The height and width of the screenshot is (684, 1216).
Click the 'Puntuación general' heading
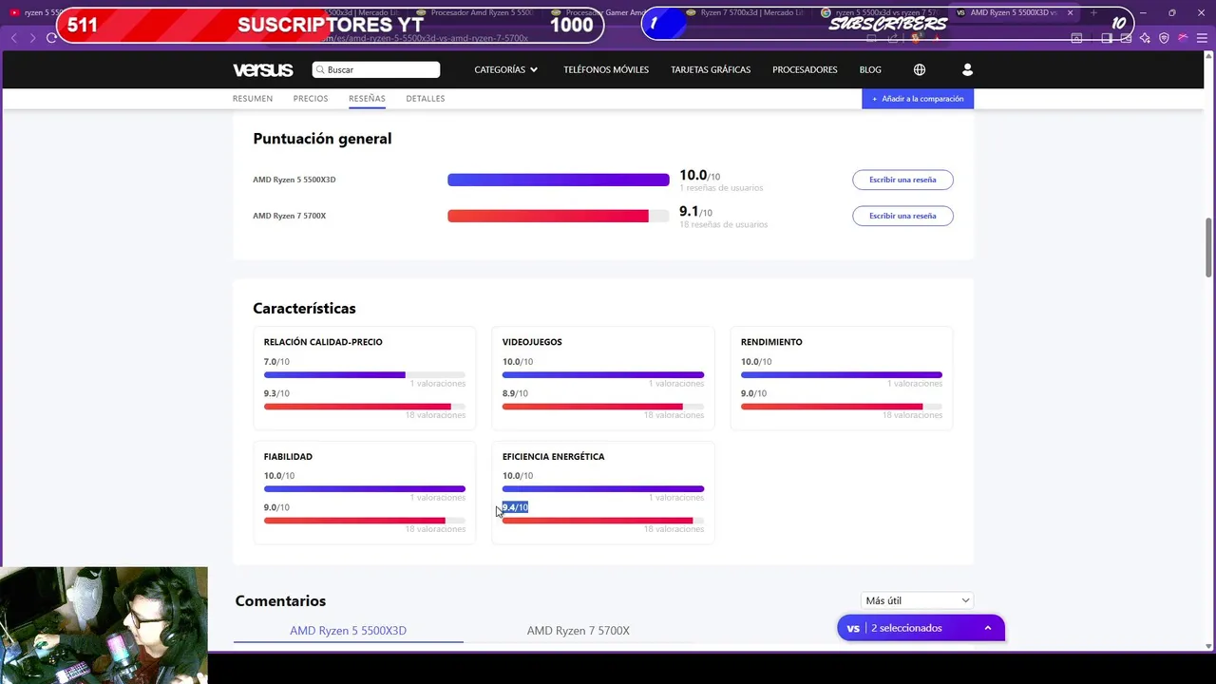(322, 139)
